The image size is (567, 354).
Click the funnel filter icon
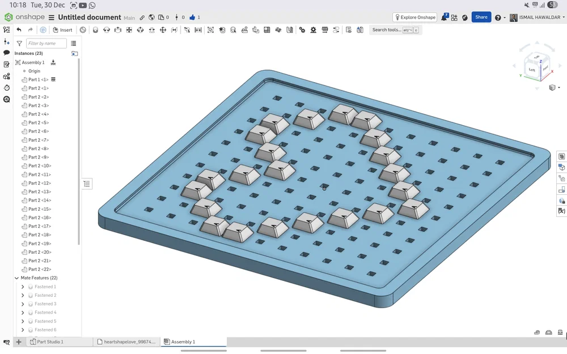coord(19,44)
